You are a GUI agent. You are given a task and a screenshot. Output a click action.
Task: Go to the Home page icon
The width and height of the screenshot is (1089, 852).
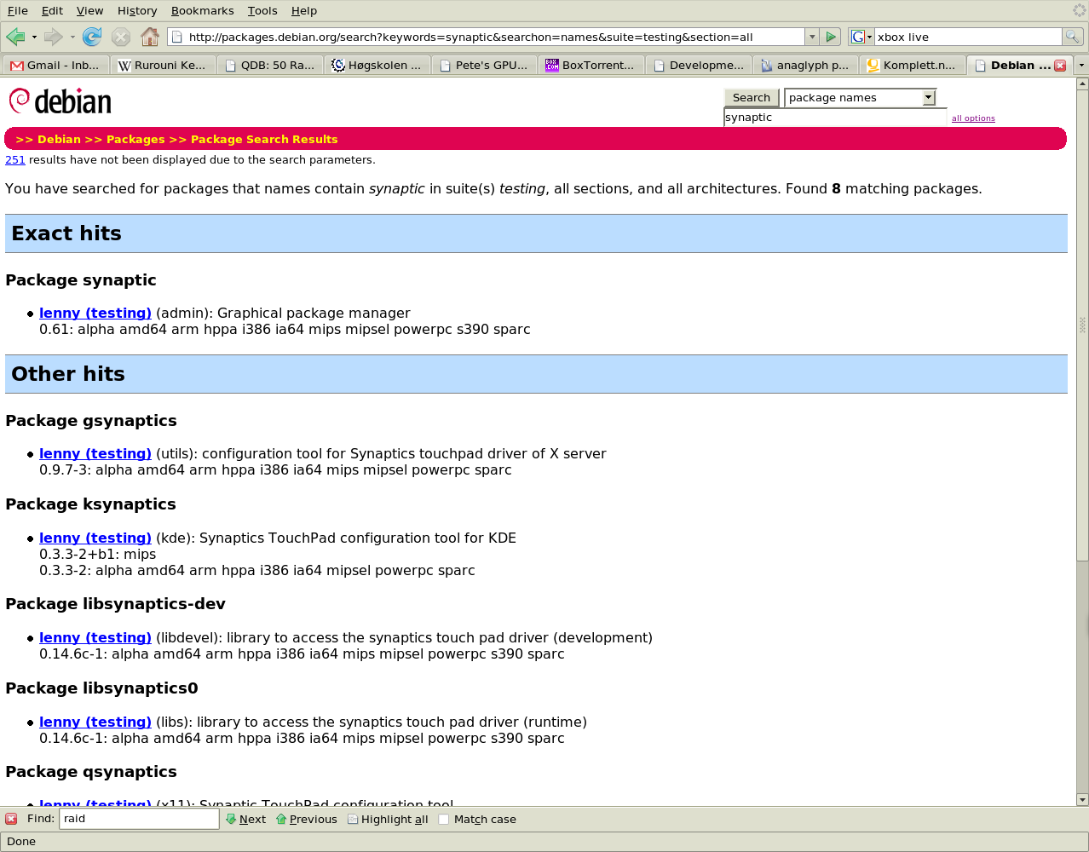[x=150, y=37]
